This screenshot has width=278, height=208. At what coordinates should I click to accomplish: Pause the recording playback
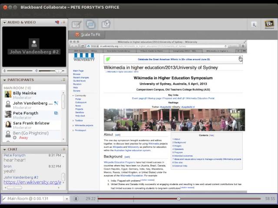(76, 199)
